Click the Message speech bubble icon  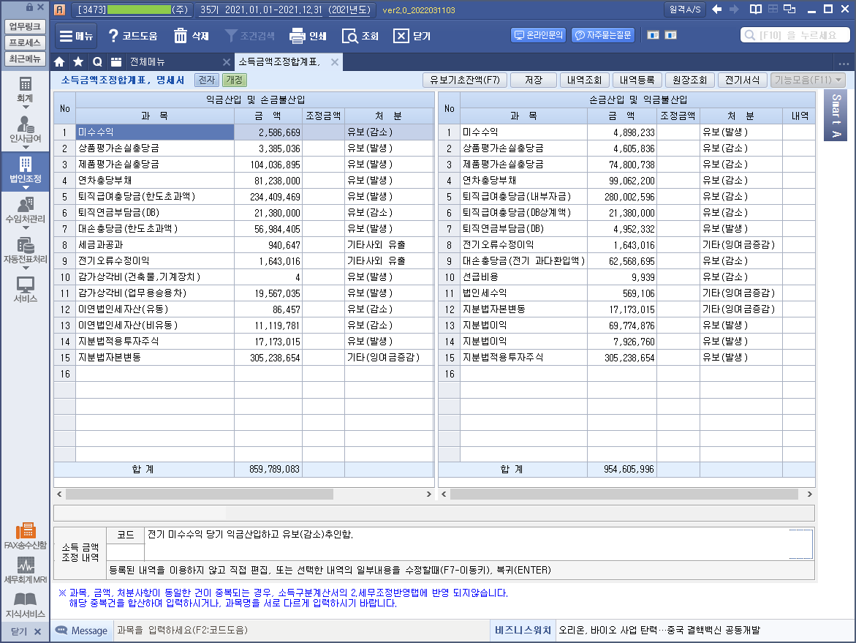(x=61, y=631)
